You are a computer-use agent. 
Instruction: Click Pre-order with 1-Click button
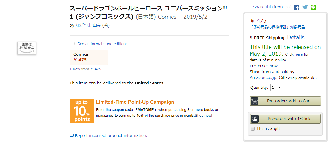[285, 119]
